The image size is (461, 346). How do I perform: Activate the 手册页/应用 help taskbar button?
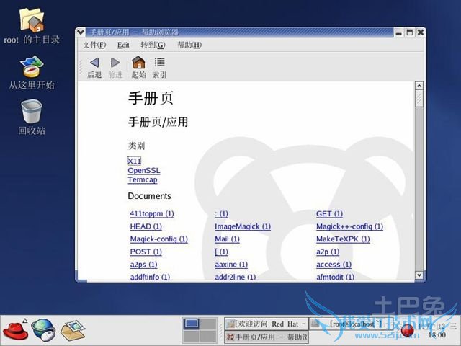click(267, 337)
